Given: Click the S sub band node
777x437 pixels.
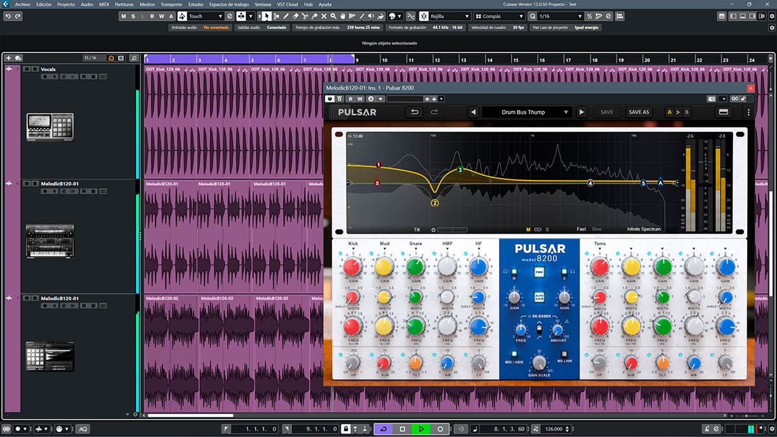Looking at the screenshot, I should pyautogui.click(x=377, y=183).
